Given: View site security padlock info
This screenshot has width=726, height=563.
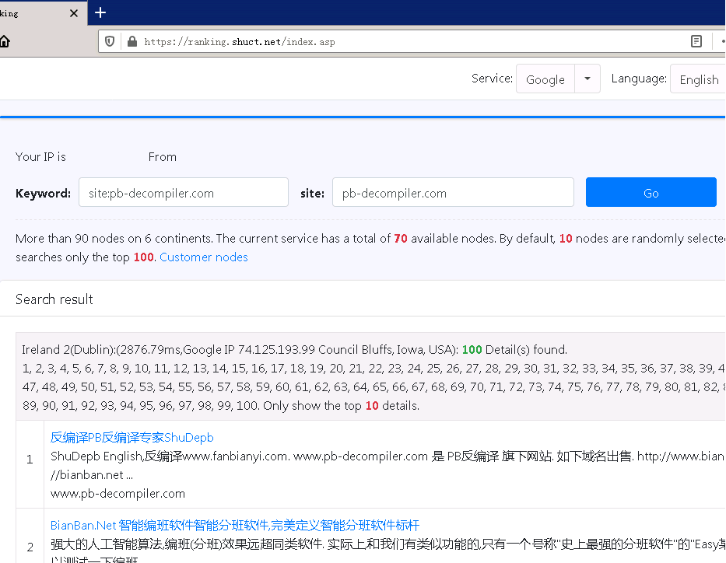Looking at the screenshot, I should pos(132,42).
